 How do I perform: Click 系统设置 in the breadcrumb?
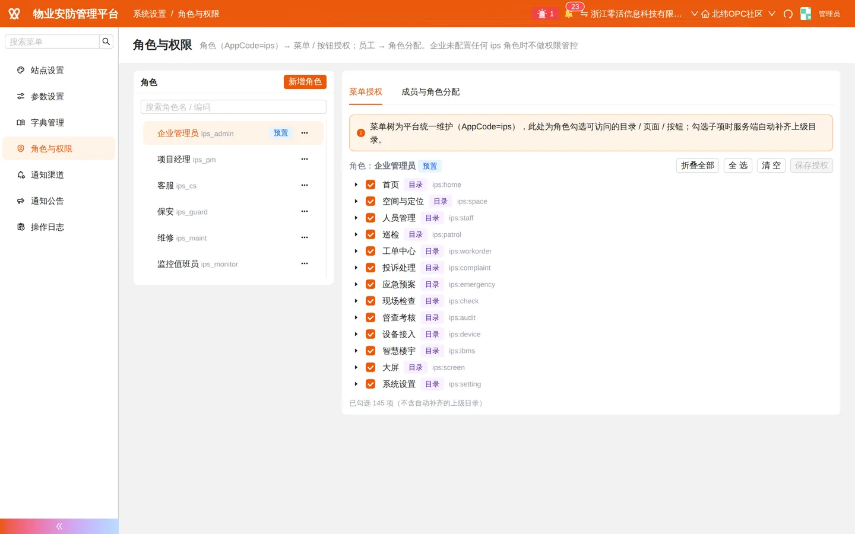click(150, 14)
